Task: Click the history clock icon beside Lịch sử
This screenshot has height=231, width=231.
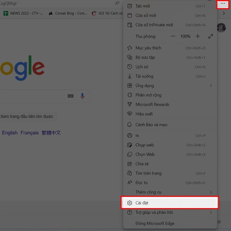Action: (x=130, y=67)
